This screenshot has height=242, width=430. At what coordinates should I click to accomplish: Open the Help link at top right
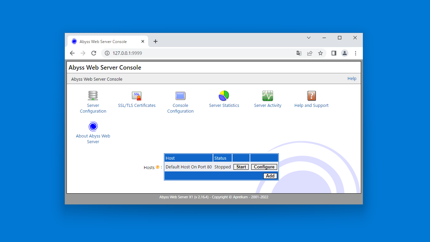352,79
